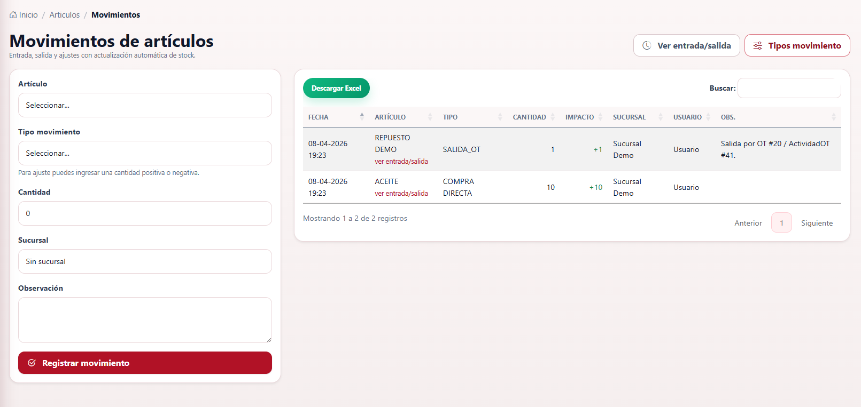The width and height of the screenshot is (861, 407).
Task: Go to Articulos breadcrumb link
Action: click(65, 15)
